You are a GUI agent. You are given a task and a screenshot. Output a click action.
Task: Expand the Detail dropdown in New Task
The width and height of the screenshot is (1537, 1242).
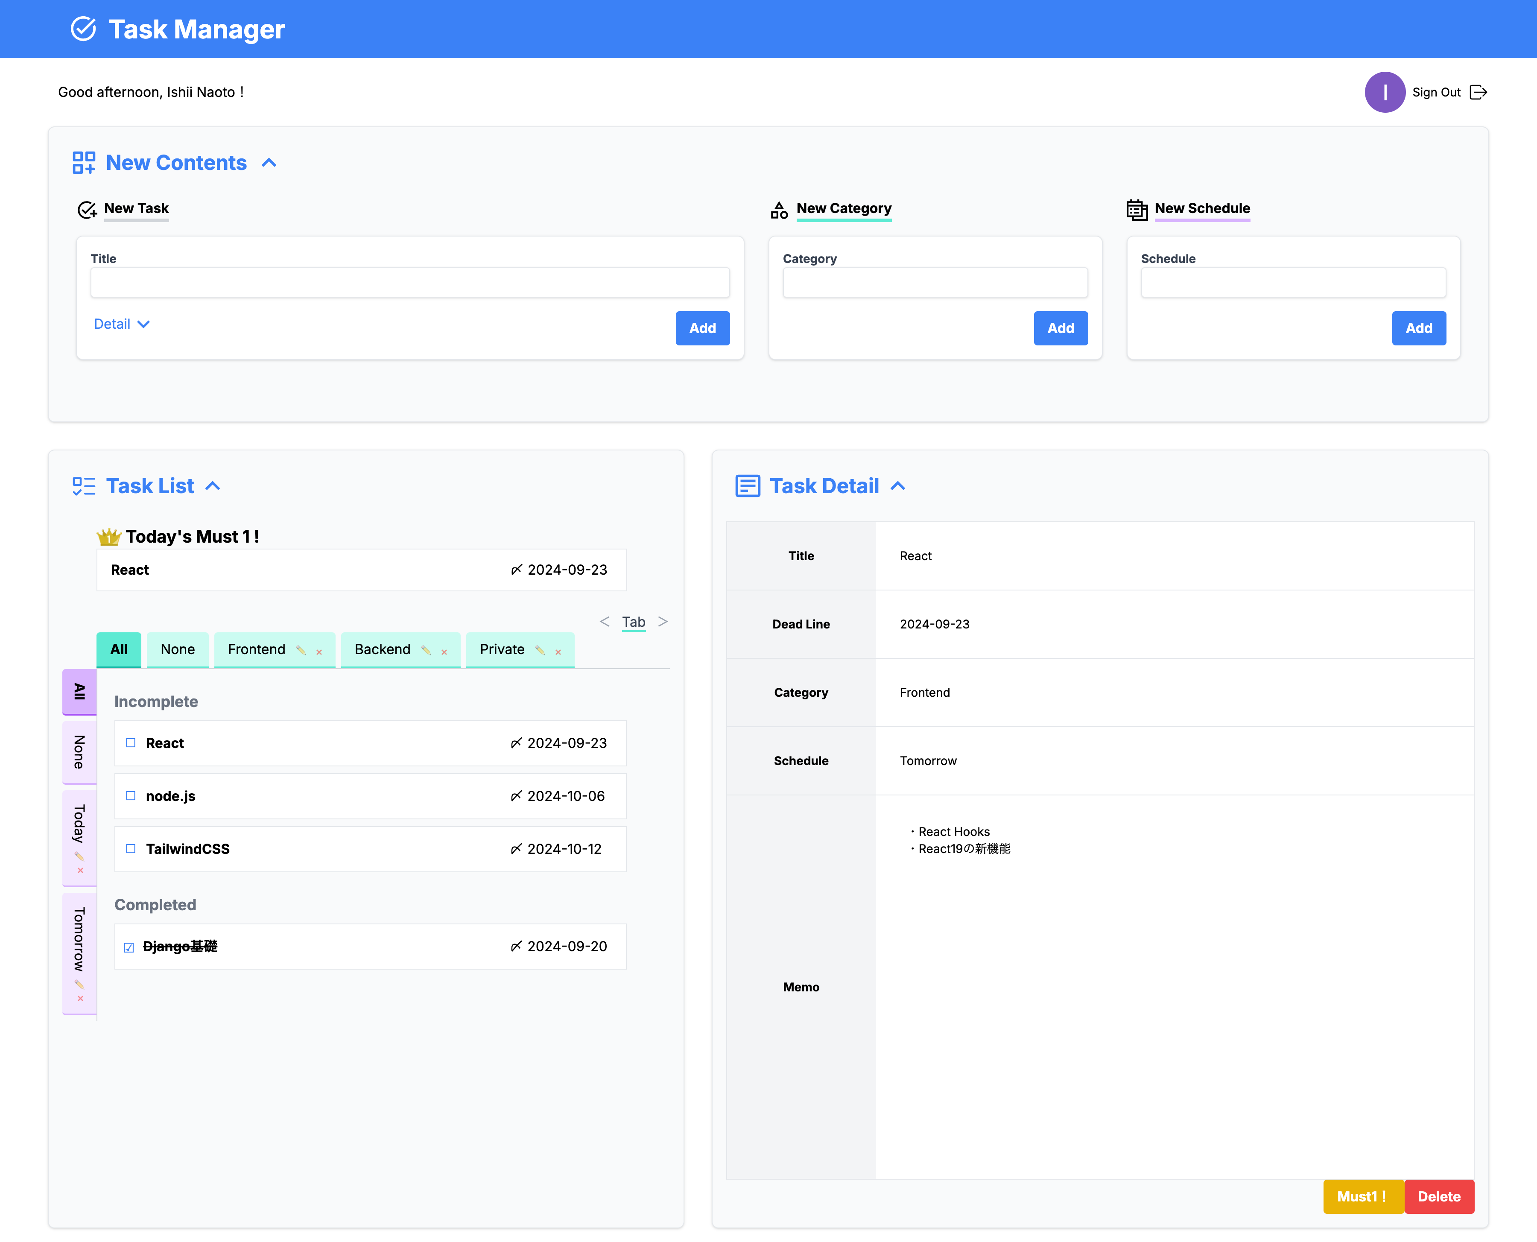click(x=122, y=324)
